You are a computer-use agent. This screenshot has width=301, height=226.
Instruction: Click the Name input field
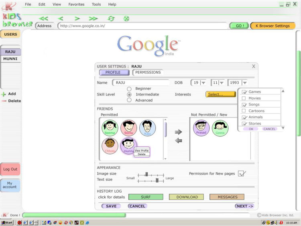tap(141, 83)
